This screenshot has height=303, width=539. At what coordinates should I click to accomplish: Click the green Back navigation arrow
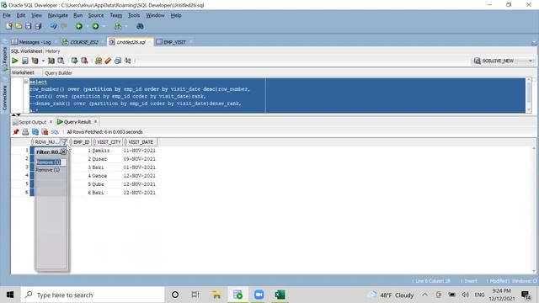click(x=78, y=26)
